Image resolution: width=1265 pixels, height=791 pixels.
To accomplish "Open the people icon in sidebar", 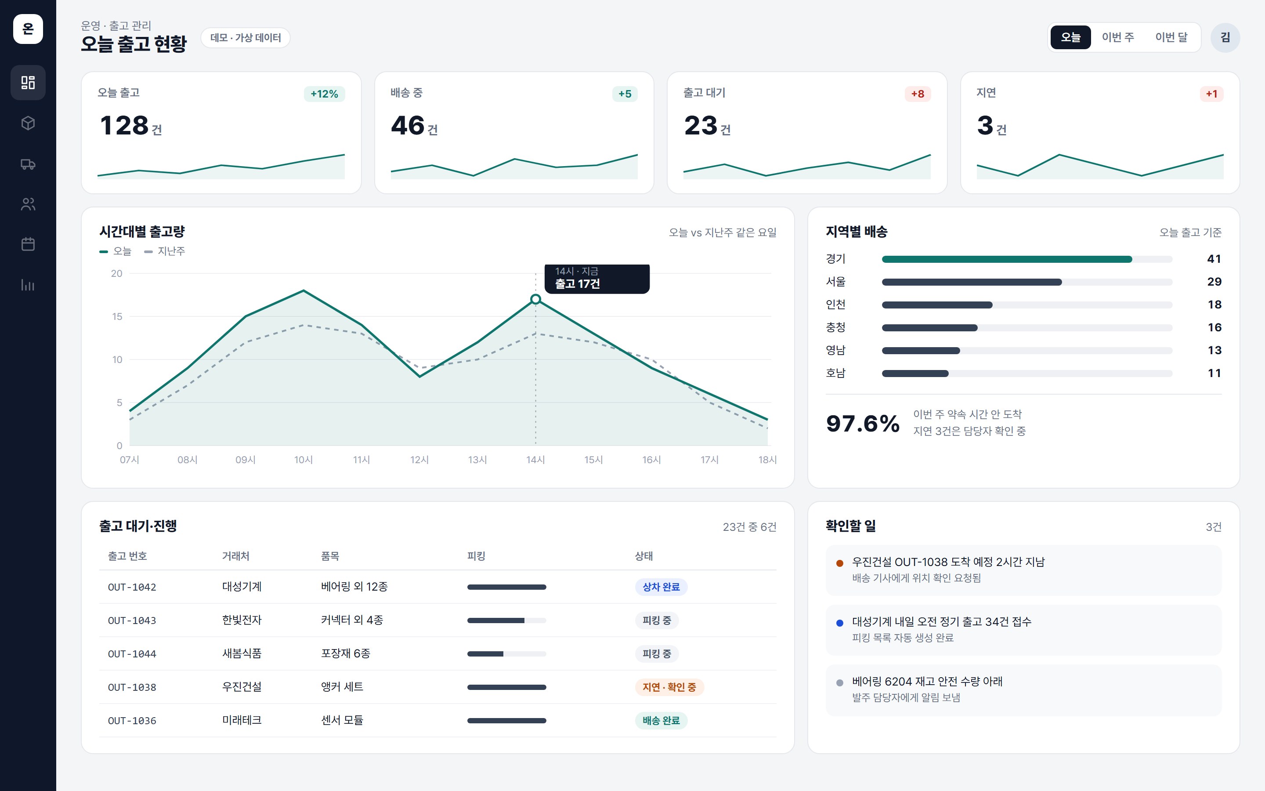I will 28,204.
